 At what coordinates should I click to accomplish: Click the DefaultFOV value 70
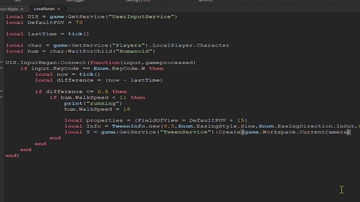pos(79,22)
